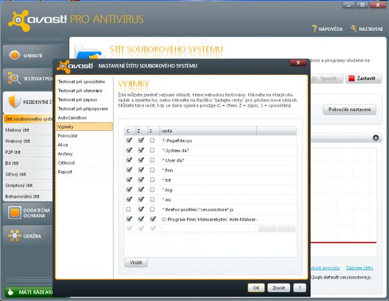
Task: Click the Údržba maintenance icon
Action: pos(14,235)
